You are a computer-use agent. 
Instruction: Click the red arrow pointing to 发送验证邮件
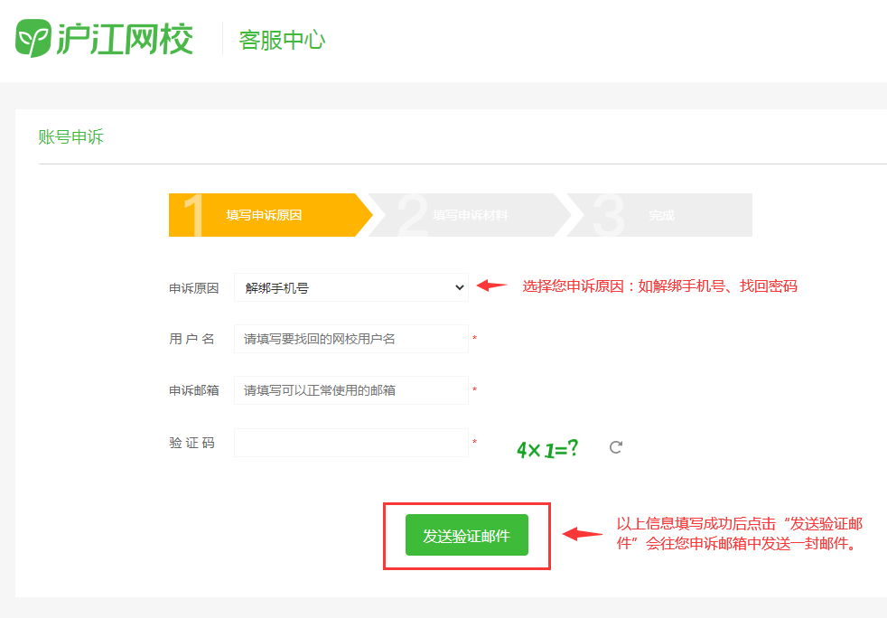click(x=583, y=534)
